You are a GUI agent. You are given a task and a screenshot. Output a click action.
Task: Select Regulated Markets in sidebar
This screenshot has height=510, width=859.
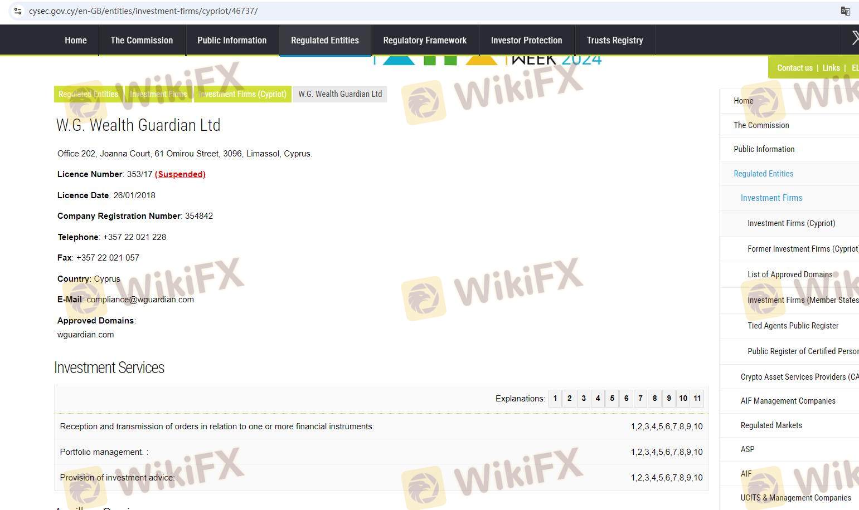click(771, 425)
